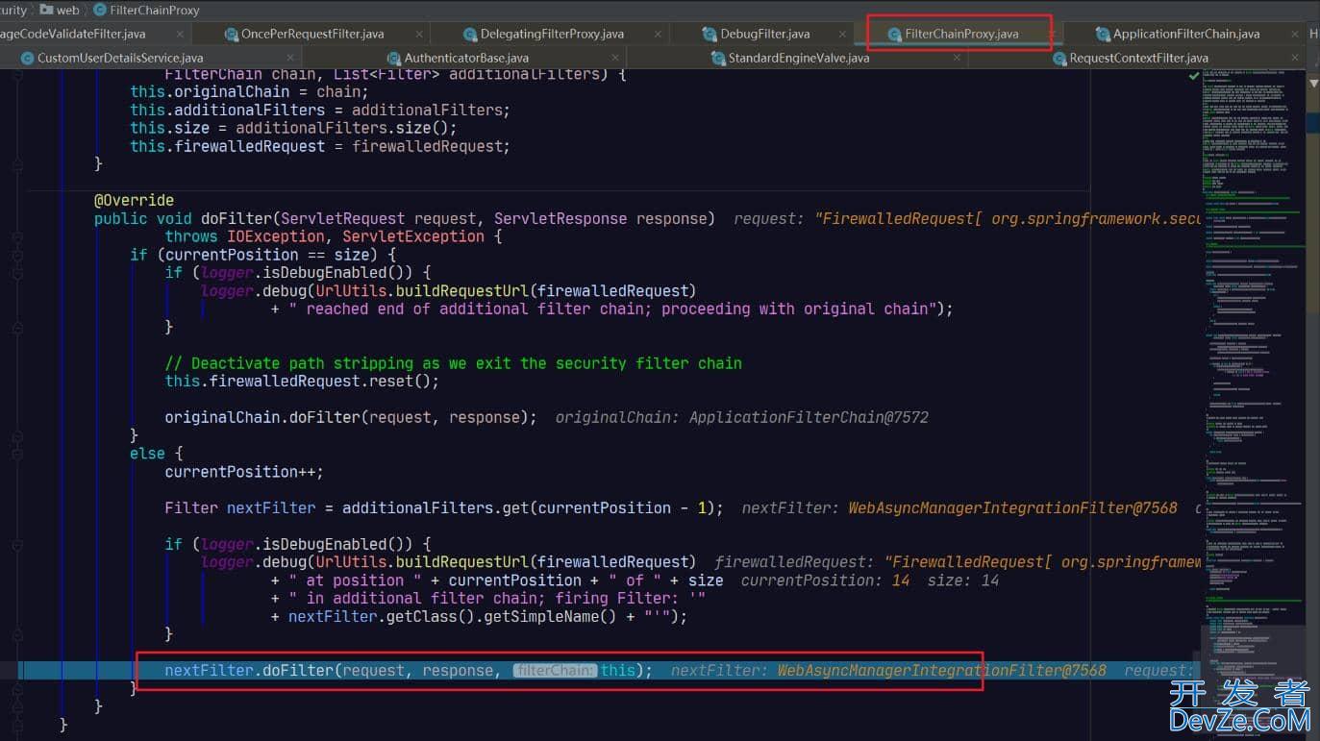Image resolution: width=1320 pixels, height=741 pixels.
Task: Click the @Override annotation
Action: tap(134, 200)
